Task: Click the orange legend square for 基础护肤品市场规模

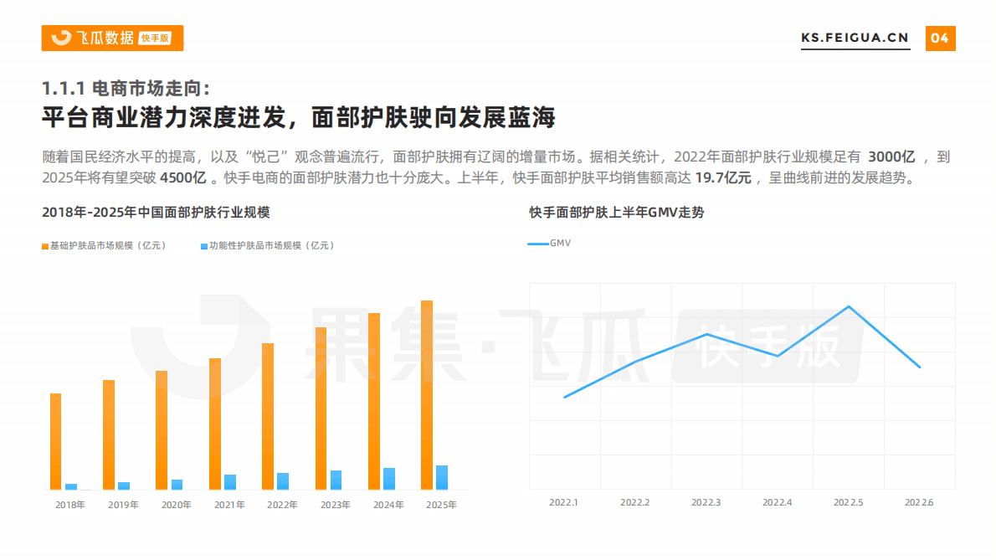Action: point(44,245)
